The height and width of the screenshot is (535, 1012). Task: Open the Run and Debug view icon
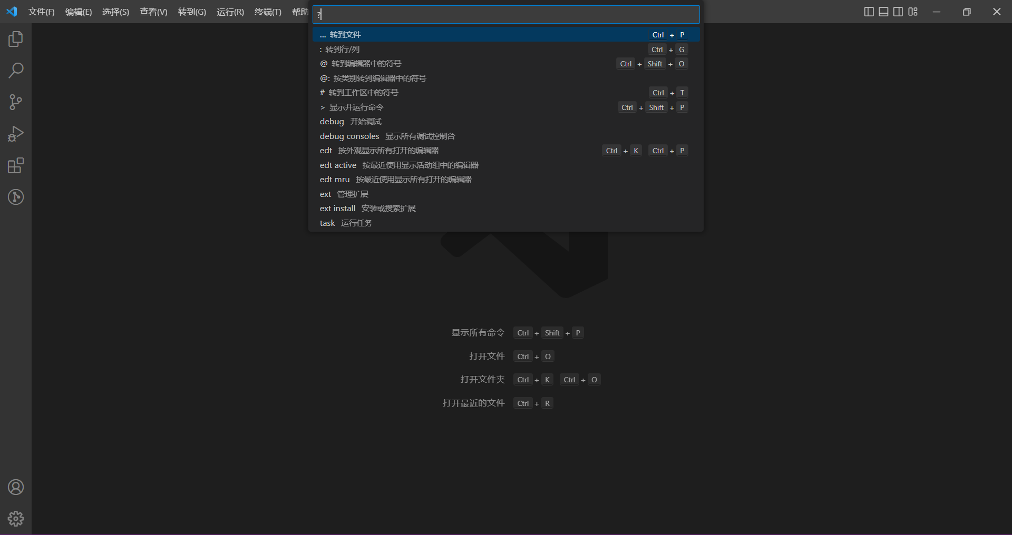click(16, 134)
